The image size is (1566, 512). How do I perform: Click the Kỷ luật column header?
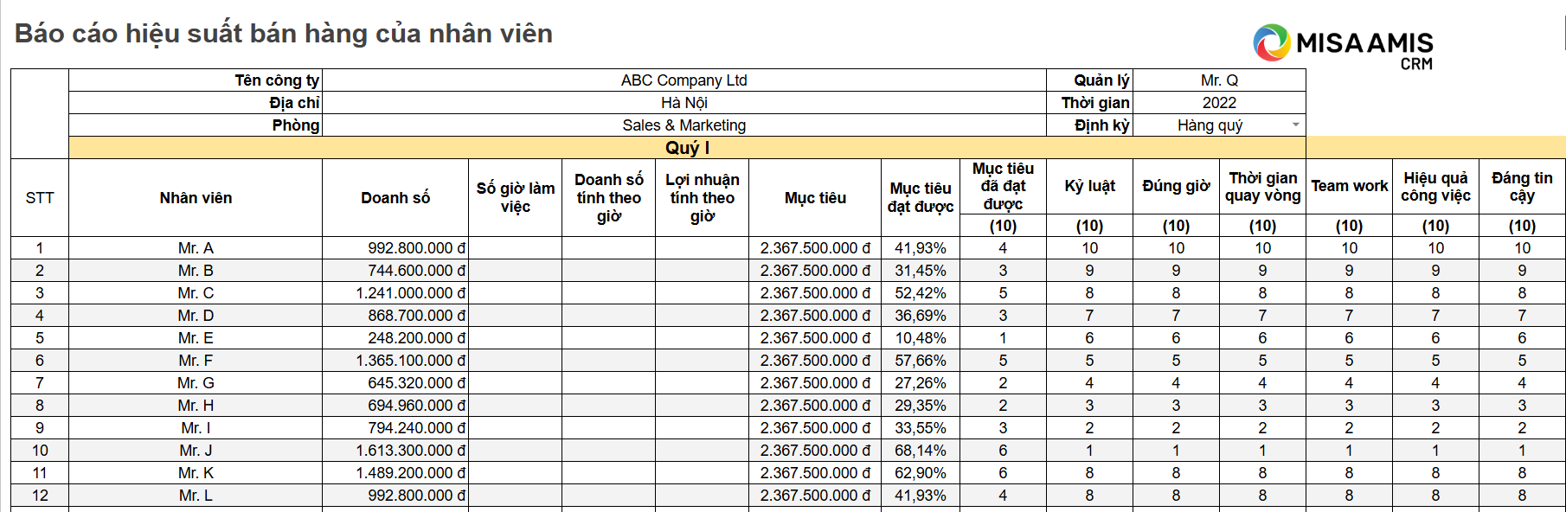pyautogui.click(x=1089, y=186)
